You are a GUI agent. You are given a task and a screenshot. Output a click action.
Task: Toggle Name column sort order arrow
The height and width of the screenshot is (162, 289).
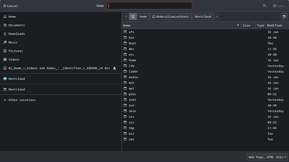click(x=238, y=25)
